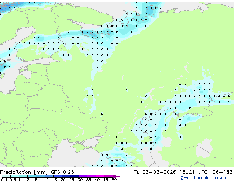Click the "Tu 03-03-2026" date text
234x181 pixels.
coord(155,172)
